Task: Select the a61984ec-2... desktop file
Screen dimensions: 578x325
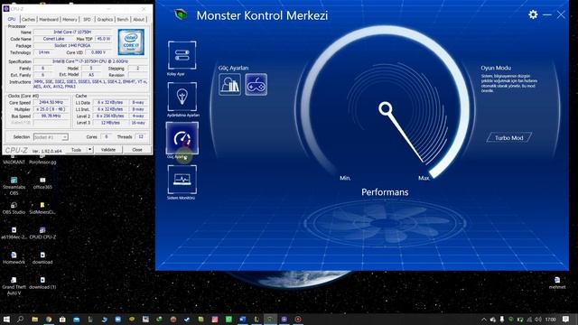Action: pyautogui.click(x=14, y=233)
